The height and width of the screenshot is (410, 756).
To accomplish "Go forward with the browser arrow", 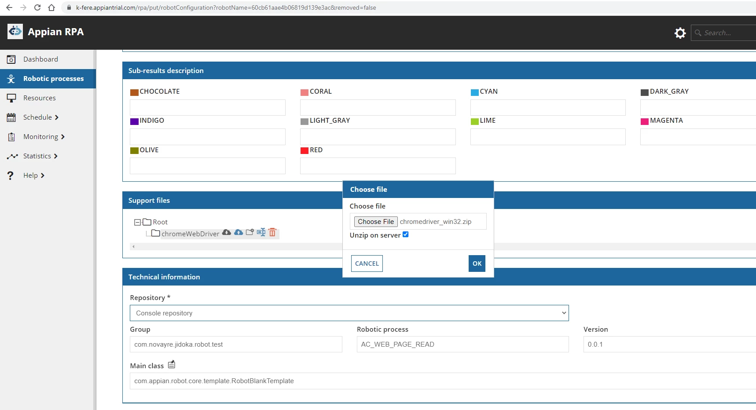I will [x=23, y=7].
